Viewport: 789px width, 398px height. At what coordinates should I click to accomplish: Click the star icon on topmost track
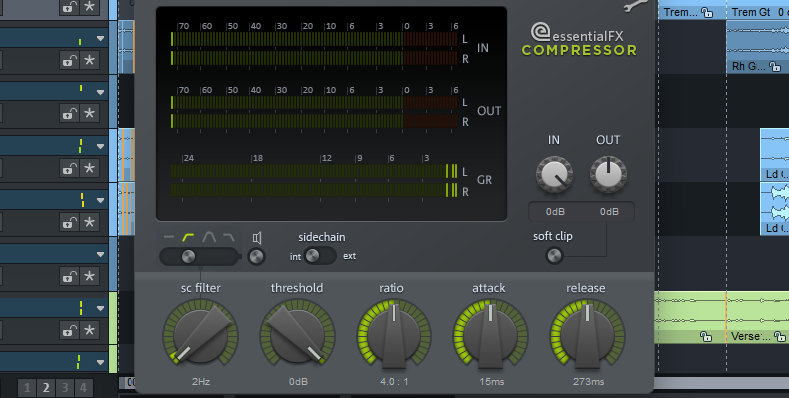[x=89, y=7]
